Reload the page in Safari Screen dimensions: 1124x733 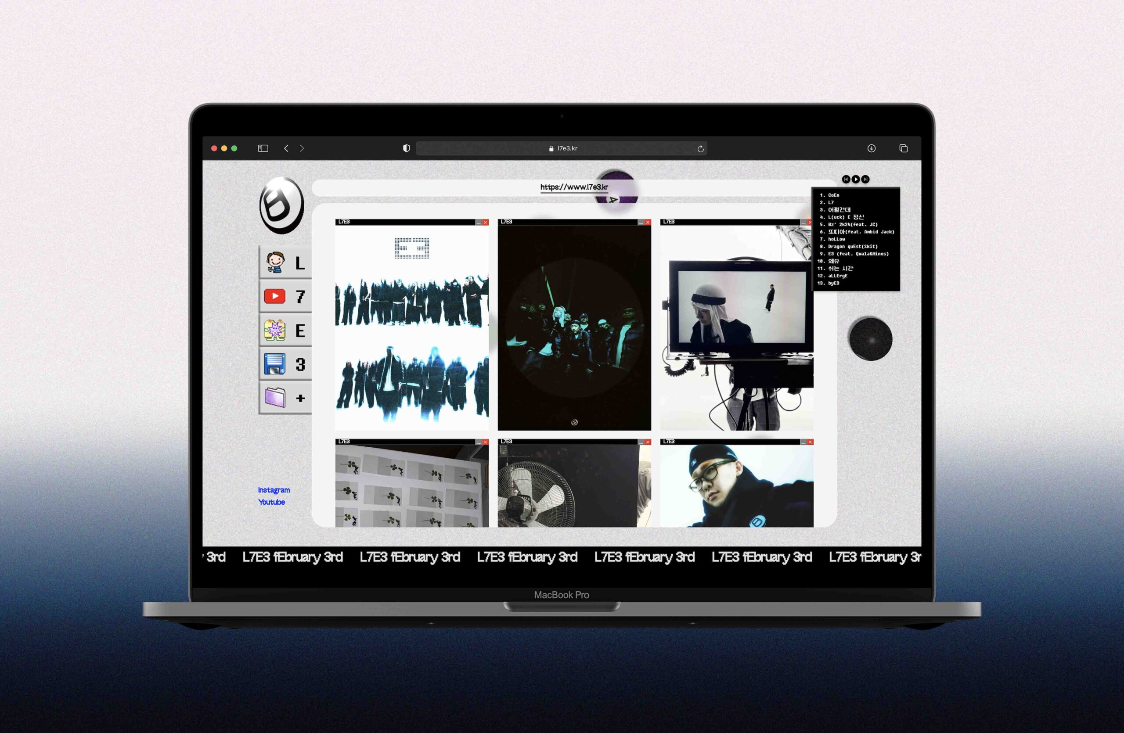click(700, 149)
